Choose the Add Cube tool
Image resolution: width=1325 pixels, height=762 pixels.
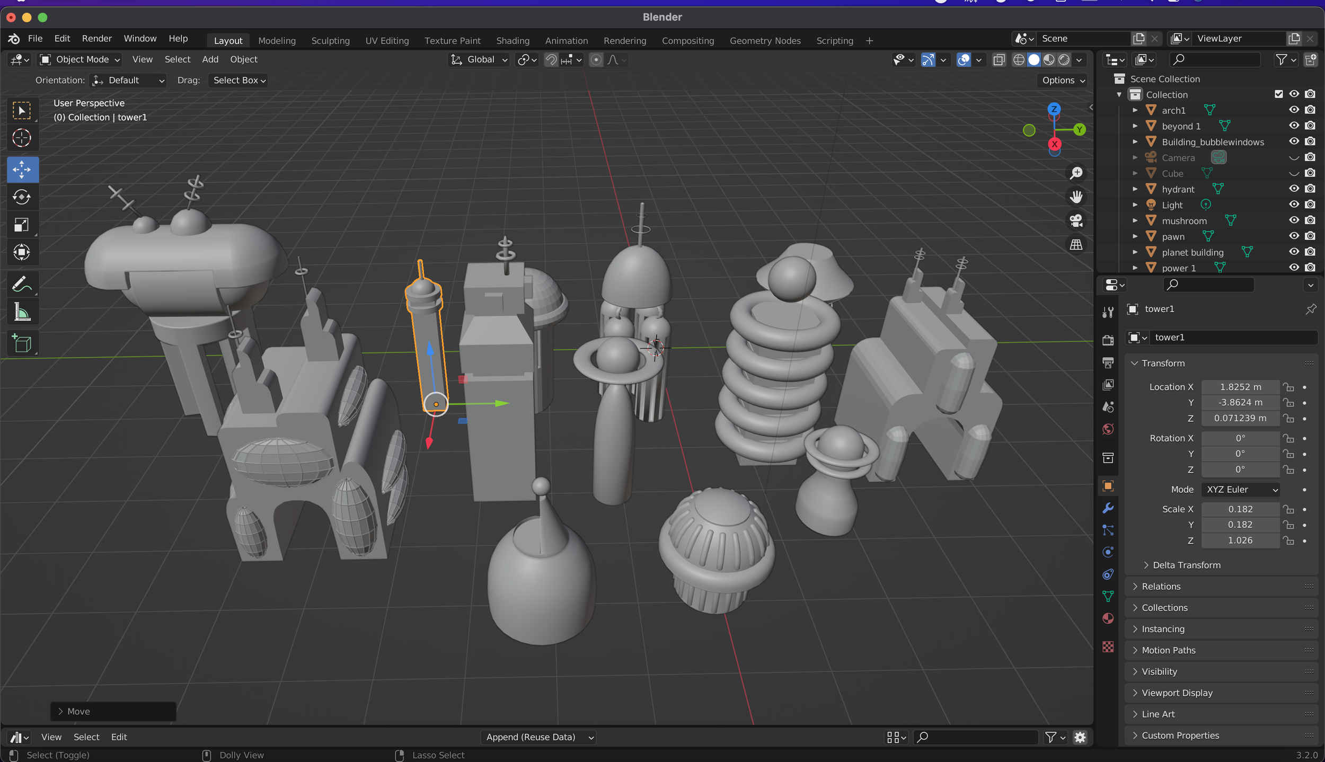click(22, 344)
